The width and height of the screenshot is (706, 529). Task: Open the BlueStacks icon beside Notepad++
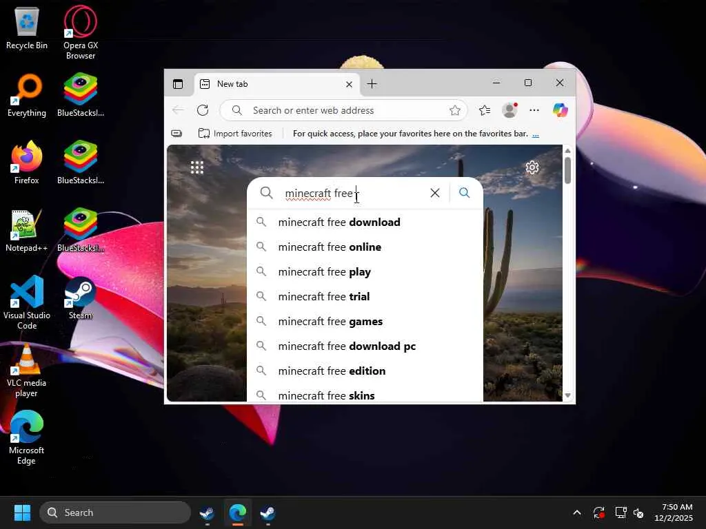point(81,230)
